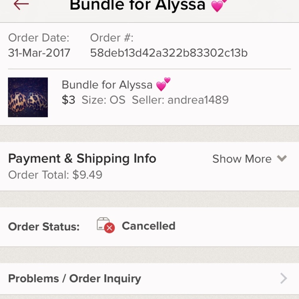The width and height of the screenshot is (299, 299).
Task: Open Problems / Order Inquiry chevron arrow
Action: (x=283, y=278)
